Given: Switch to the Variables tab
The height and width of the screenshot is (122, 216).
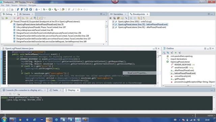Looking at the screenshot, I should coord(118,14).
